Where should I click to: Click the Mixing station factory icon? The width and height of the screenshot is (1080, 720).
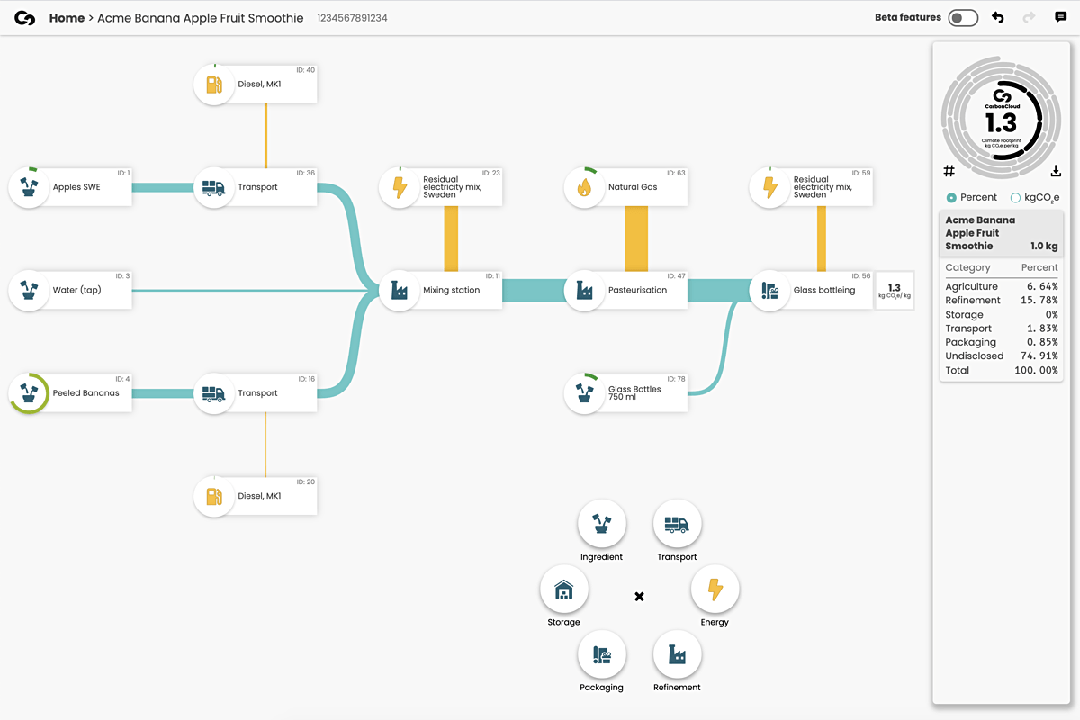pyautogui.click(x=400, y=291)
